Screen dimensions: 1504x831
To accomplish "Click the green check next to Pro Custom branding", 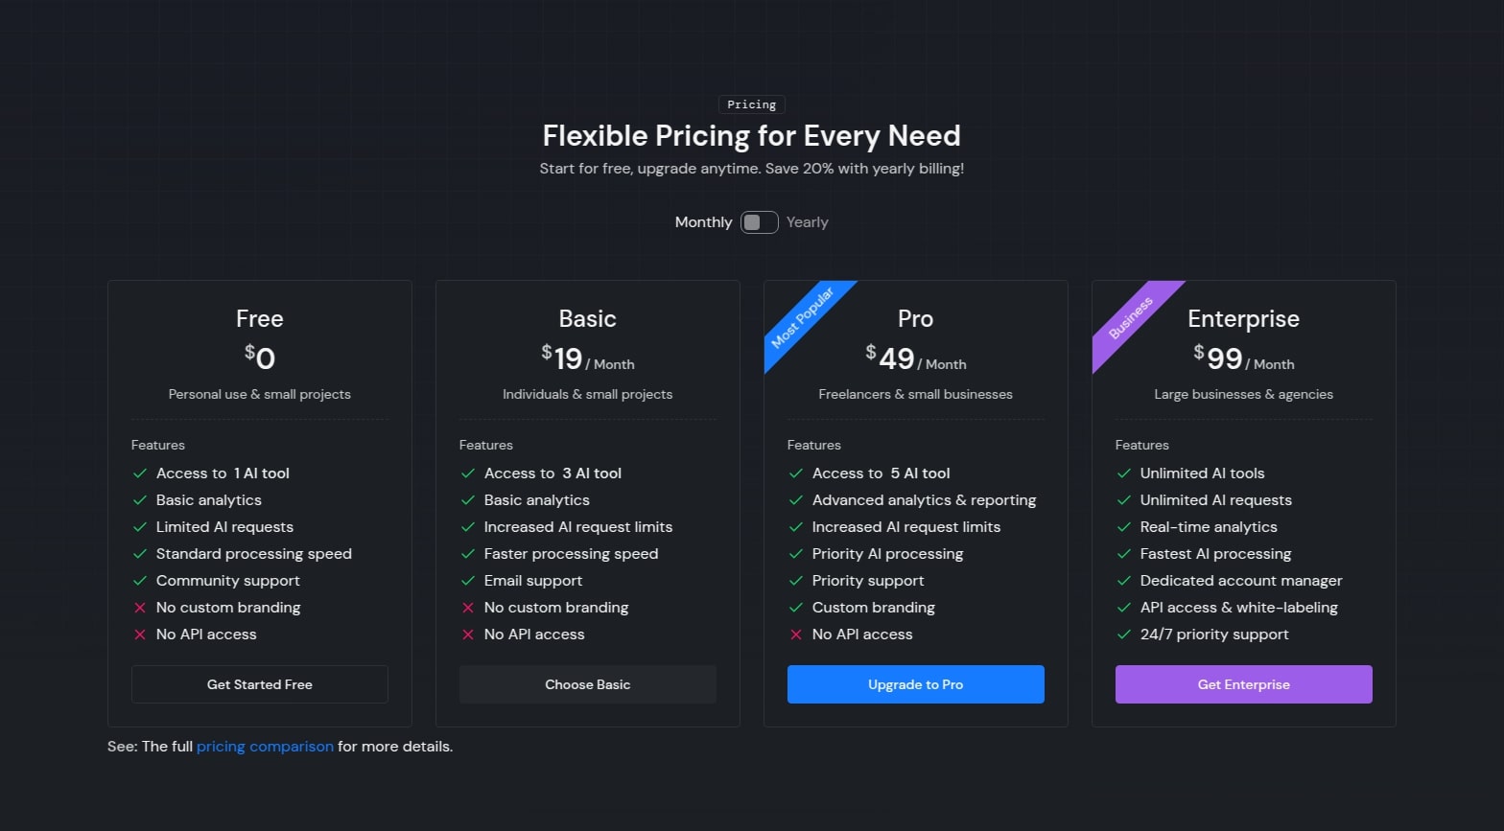I will (x=796, y=608).
